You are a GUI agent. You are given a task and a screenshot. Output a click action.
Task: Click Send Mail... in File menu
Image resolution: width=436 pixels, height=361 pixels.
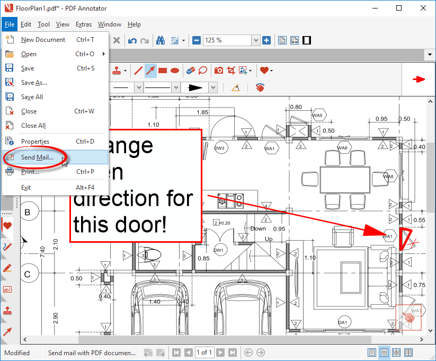pos(37,157)
